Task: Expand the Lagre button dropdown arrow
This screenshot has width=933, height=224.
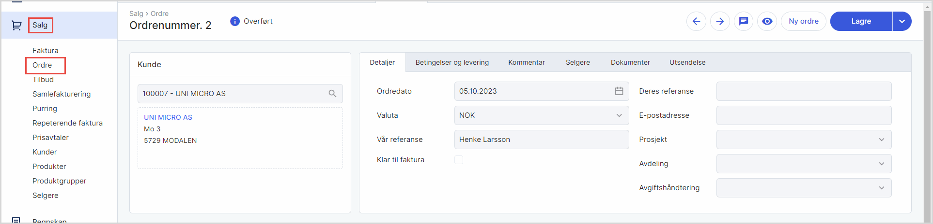Action: [x=902, y=21]
